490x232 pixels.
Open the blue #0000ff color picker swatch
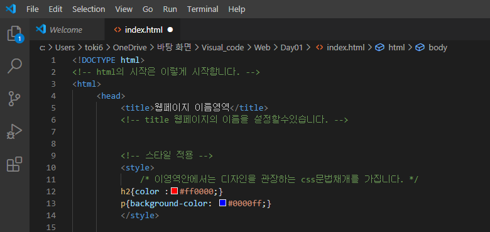point(222,203)
